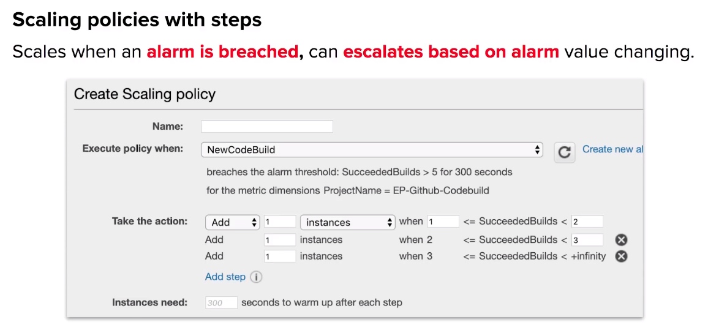The image size is (708, 325).
Task: Remove the step for SucceededBuilds below 3
Action: [621, 240]
